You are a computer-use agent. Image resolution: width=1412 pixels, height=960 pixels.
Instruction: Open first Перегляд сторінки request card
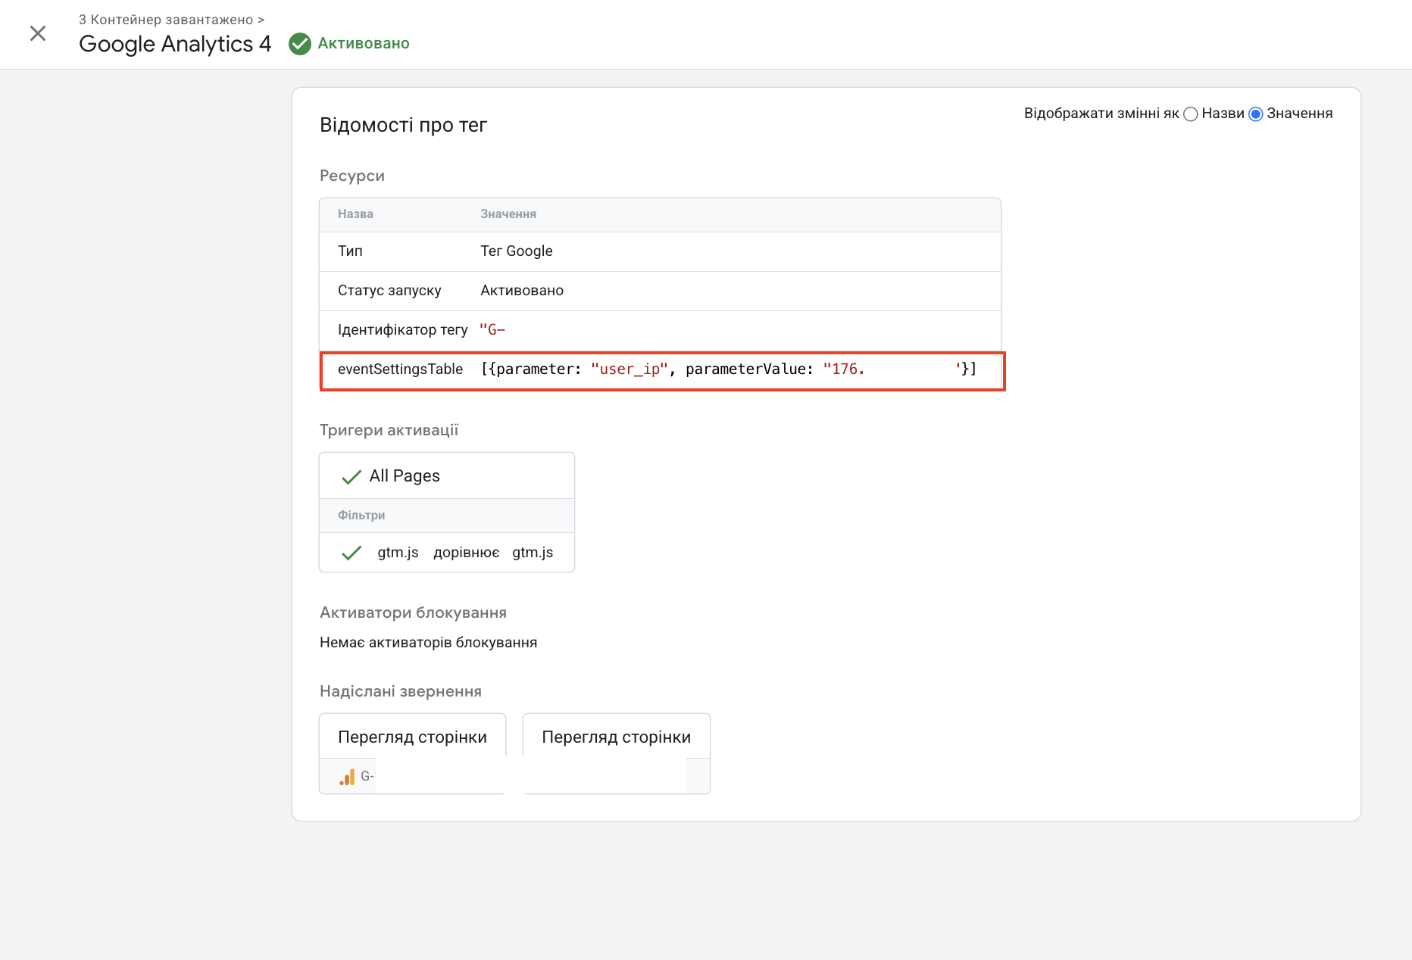point(412,737)
